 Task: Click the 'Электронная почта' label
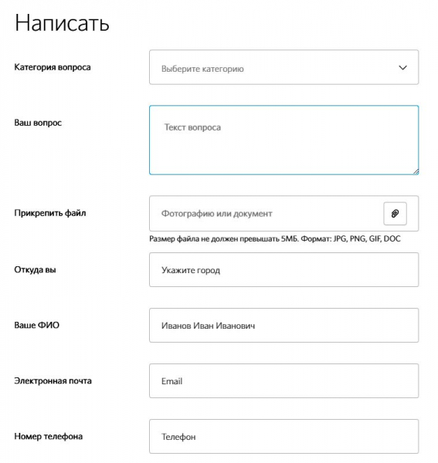click(53, 381)
